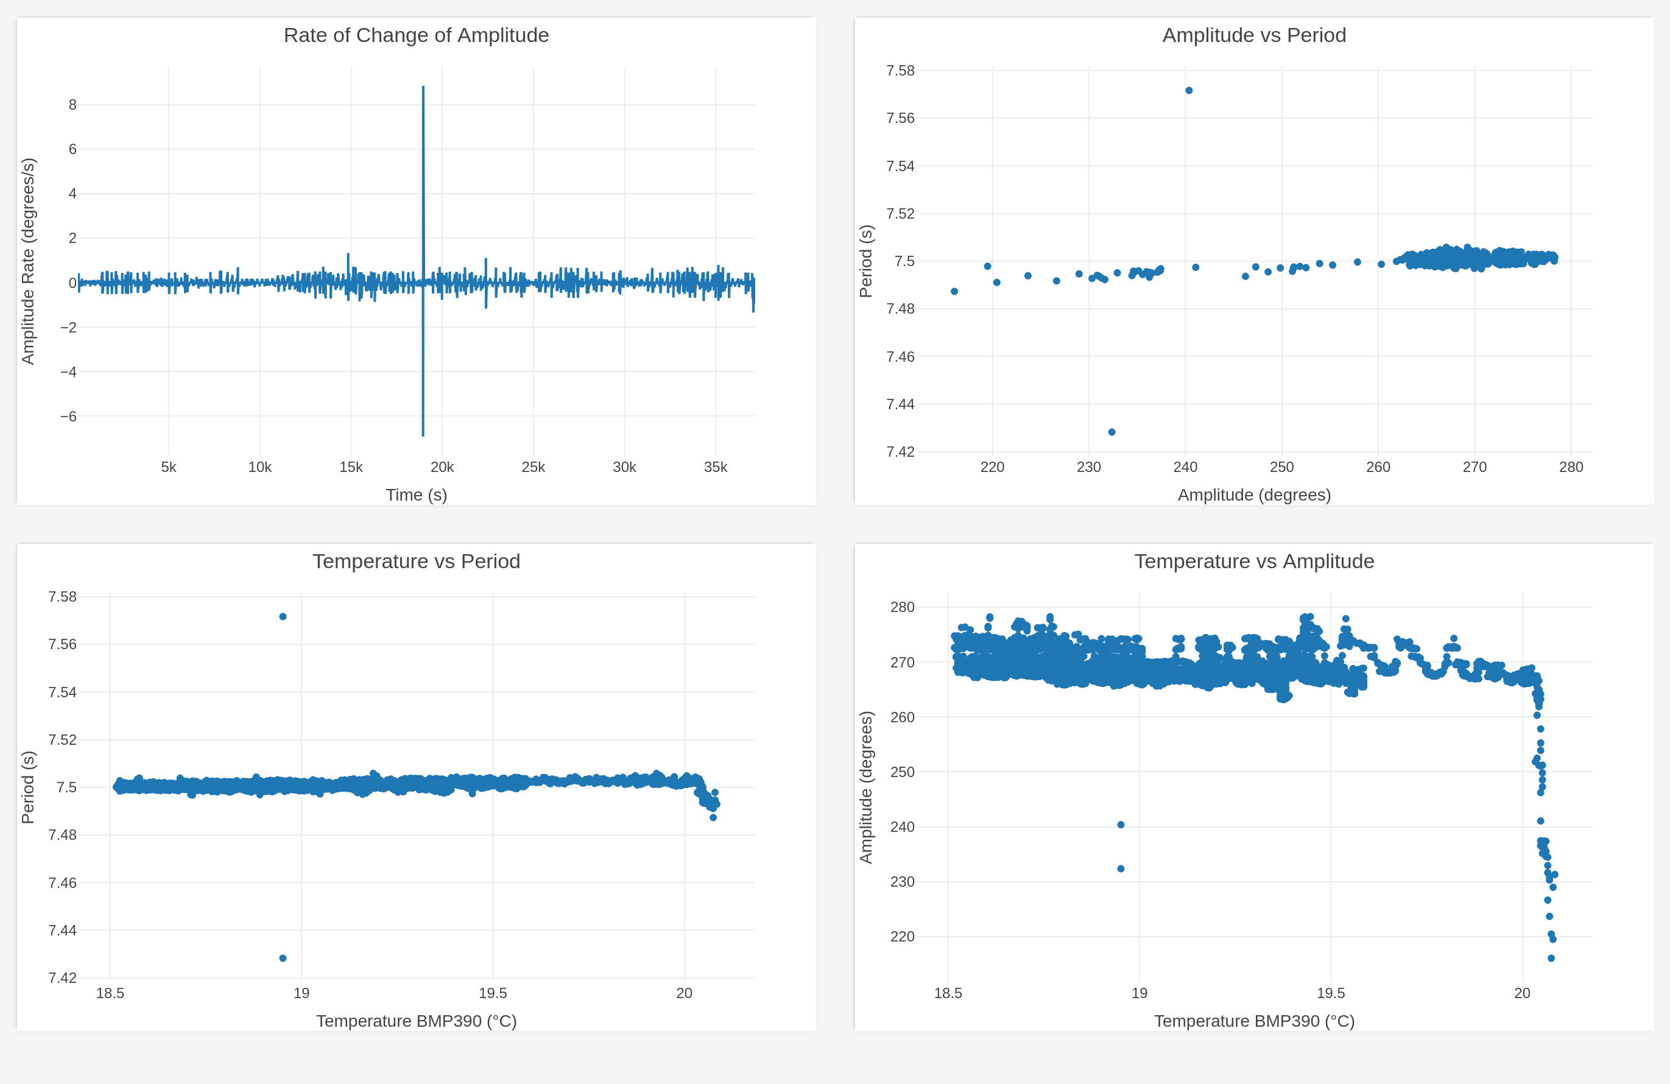Select isolated 240-degree point in Temperature vs Amplitude
1670x1084 pixels.
pos(1121,825)
